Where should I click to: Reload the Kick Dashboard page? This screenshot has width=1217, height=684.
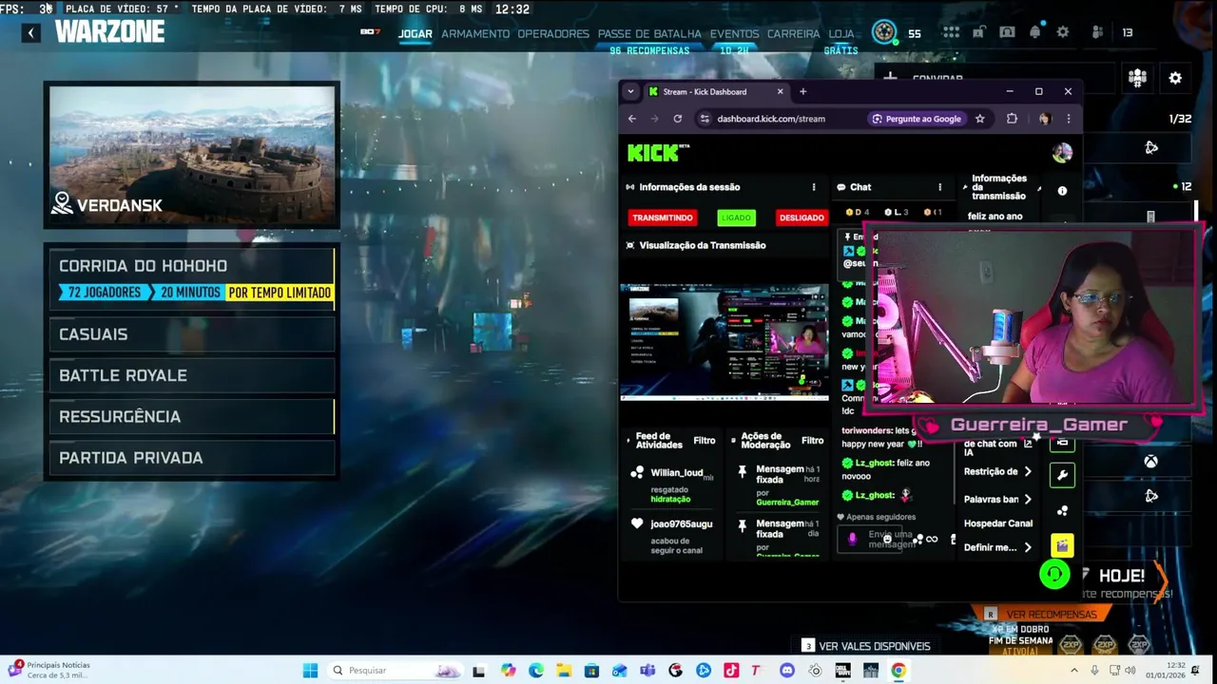(x=677, y=119)
